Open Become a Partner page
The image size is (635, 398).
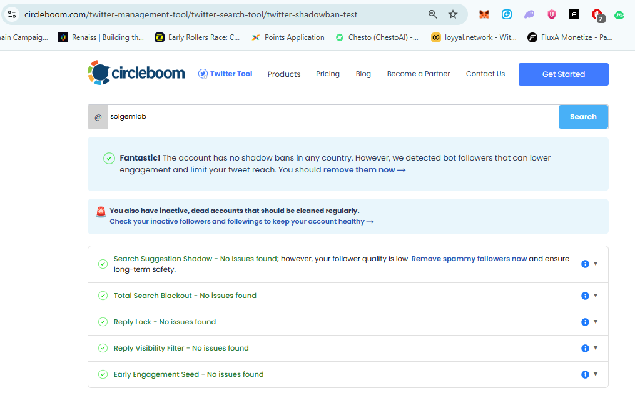[419, 74]
